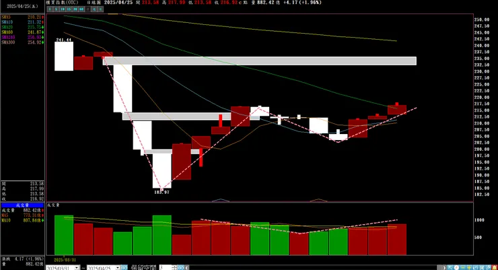The width and height of the screenshot is (498, 270).
Task: Click the latest red candlestick on the chart
Action: click(x=397, y=109)
